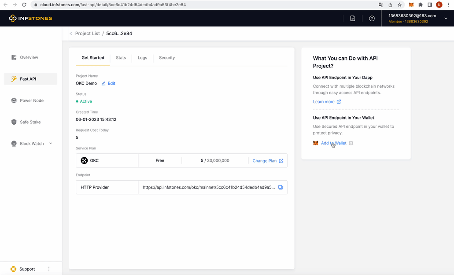Click the MetaMask fox icon beside Add to Wallet
Viewport: 454px width, 275px height.
316,143
